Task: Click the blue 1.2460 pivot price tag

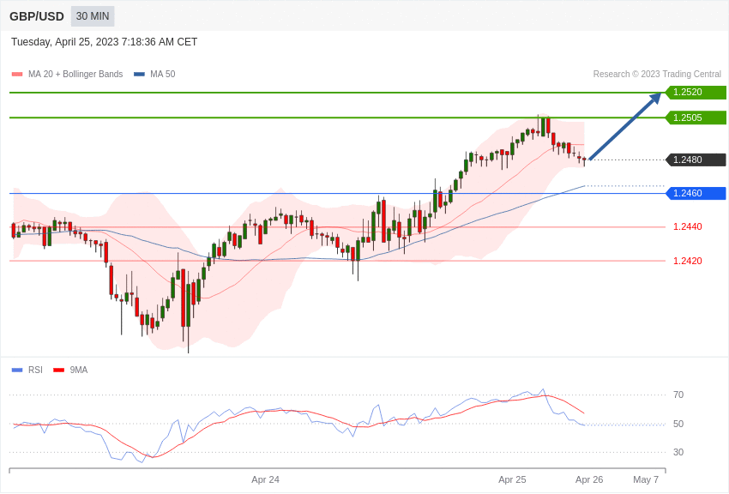Action: coord(696,193)
